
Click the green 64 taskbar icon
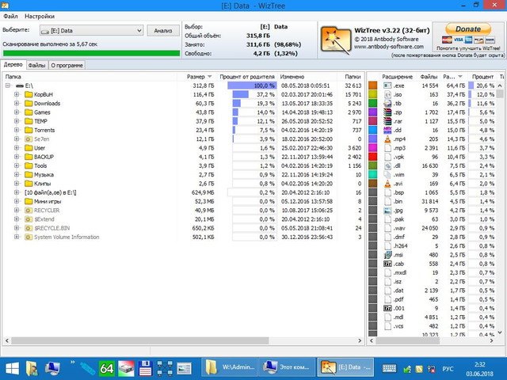(107, 368)
